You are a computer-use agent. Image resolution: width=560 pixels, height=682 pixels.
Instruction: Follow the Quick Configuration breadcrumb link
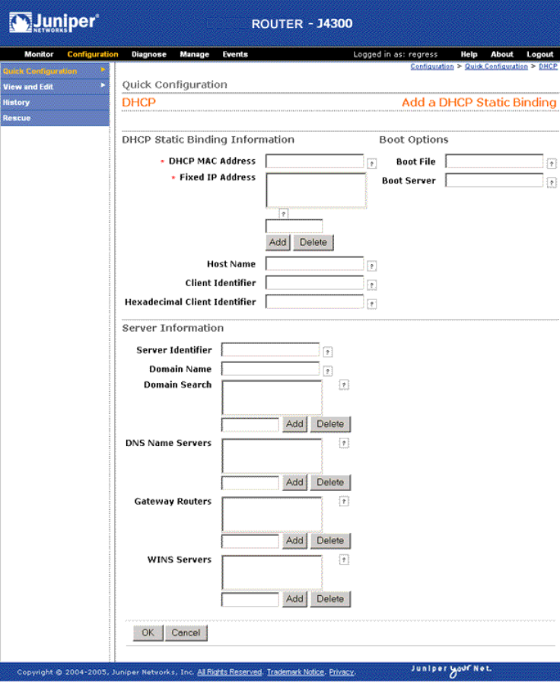(496, 66)
